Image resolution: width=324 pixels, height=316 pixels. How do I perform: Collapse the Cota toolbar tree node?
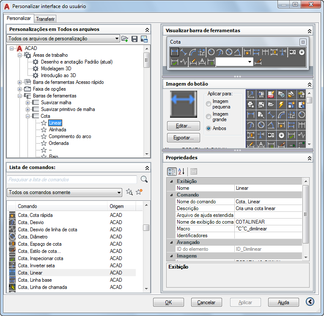27,116
